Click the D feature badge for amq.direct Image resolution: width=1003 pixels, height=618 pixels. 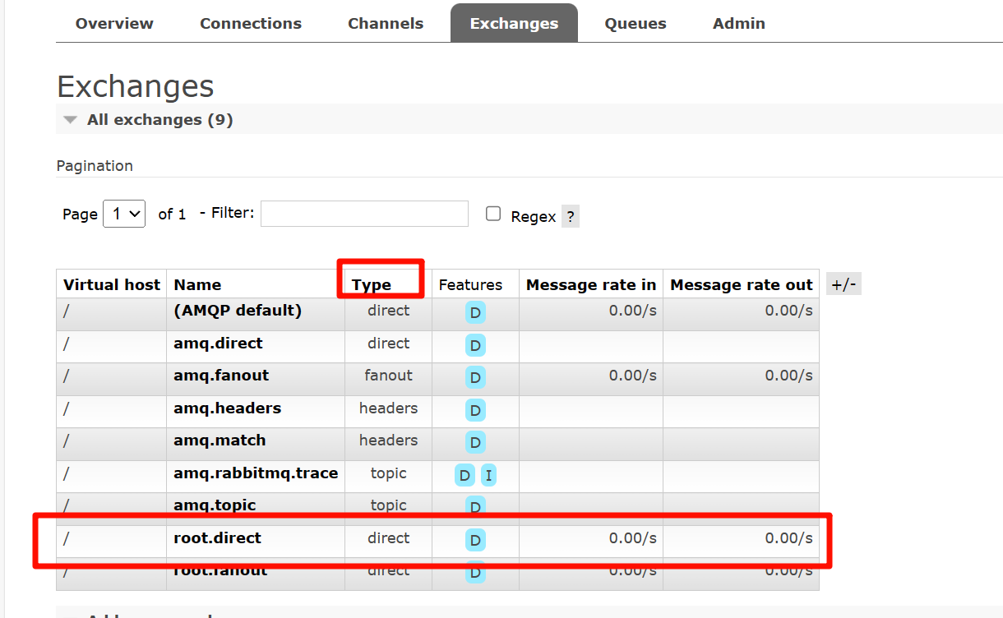(x=475, y=344)
